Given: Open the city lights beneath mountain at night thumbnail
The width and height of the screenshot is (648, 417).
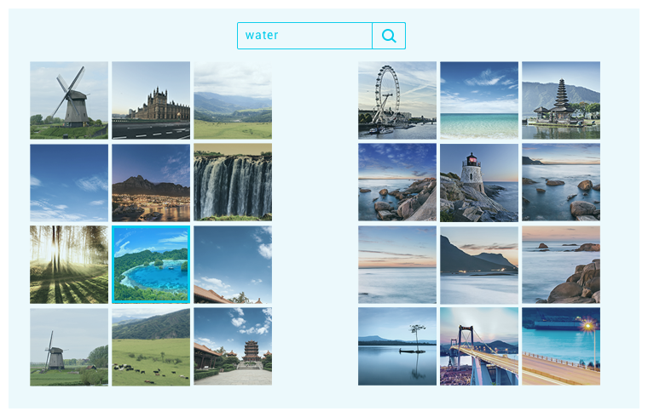Looking at the screenshot, I should pos(151,182).
